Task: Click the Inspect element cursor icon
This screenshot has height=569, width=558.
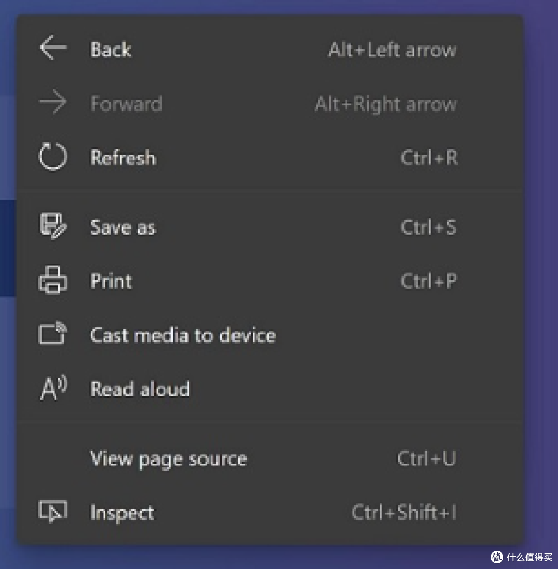Action: [x=53, y=511]
